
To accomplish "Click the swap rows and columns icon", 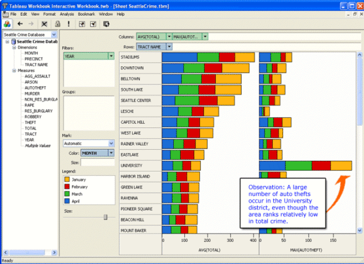I will tap(106, 24).
